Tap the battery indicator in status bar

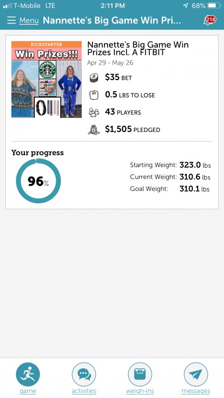coord(215,5)
